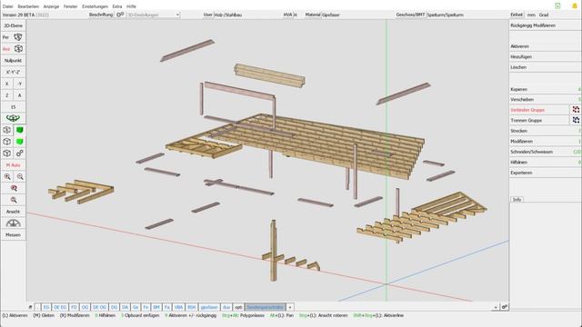Switch to the FD tab
This screenshot has height=327, width=582.
point(74,307)
